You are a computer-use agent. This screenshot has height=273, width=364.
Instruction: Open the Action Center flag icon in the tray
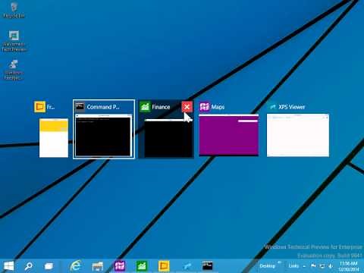coord(313,266)
